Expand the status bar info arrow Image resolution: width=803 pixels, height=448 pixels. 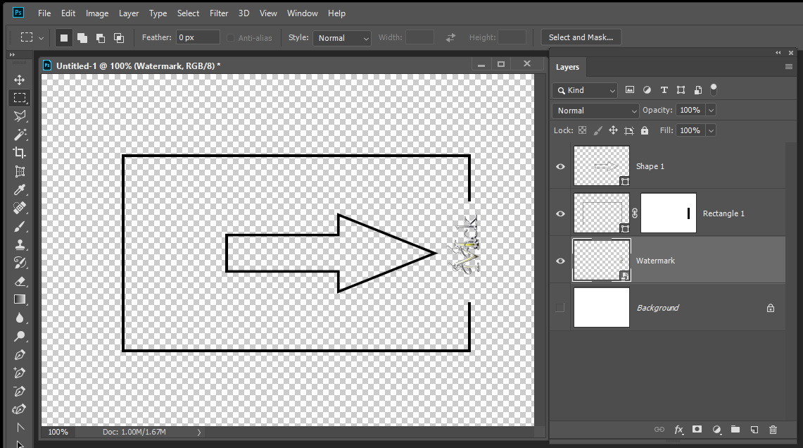point(198,432)
